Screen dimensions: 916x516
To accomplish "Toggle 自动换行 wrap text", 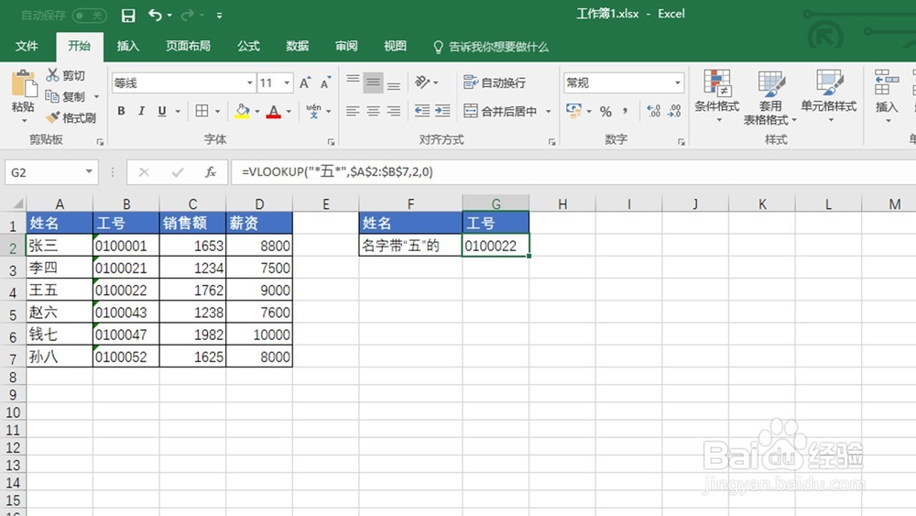I will (495, 82).
